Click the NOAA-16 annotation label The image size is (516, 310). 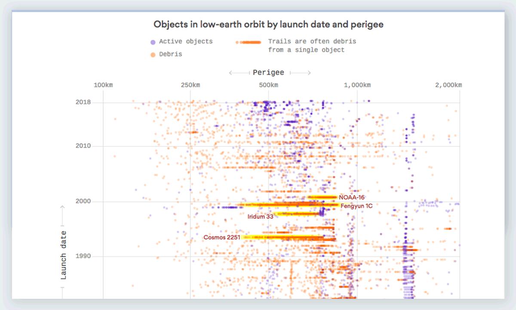[351, 198]
